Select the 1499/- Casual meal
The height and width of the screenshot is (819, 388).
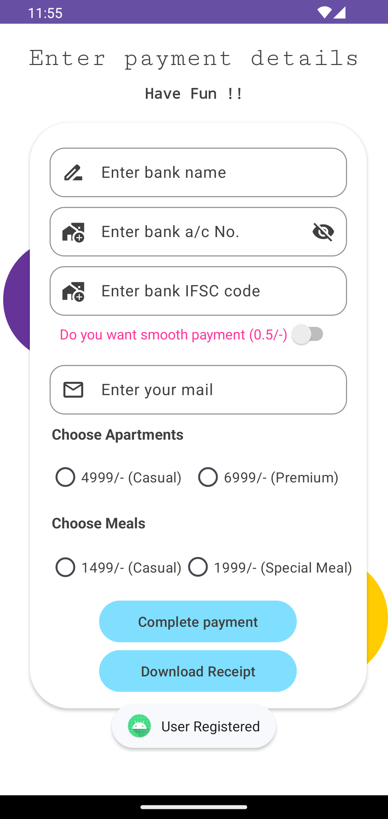pyautogui.click(x=65, y=567)
